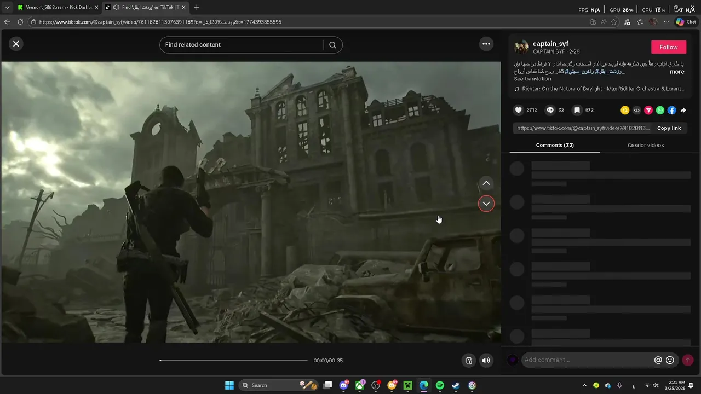Like the video with the heart icon

[518, 110]
